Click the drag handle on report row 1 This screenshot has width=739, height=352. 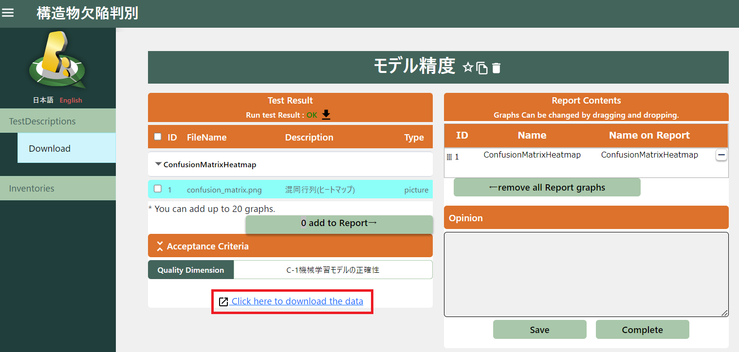(449, 157)
